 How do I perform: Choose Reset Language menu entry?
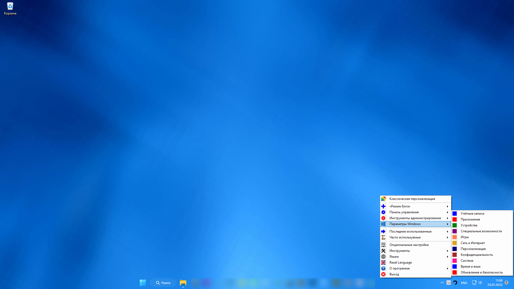tap(415, 263)
